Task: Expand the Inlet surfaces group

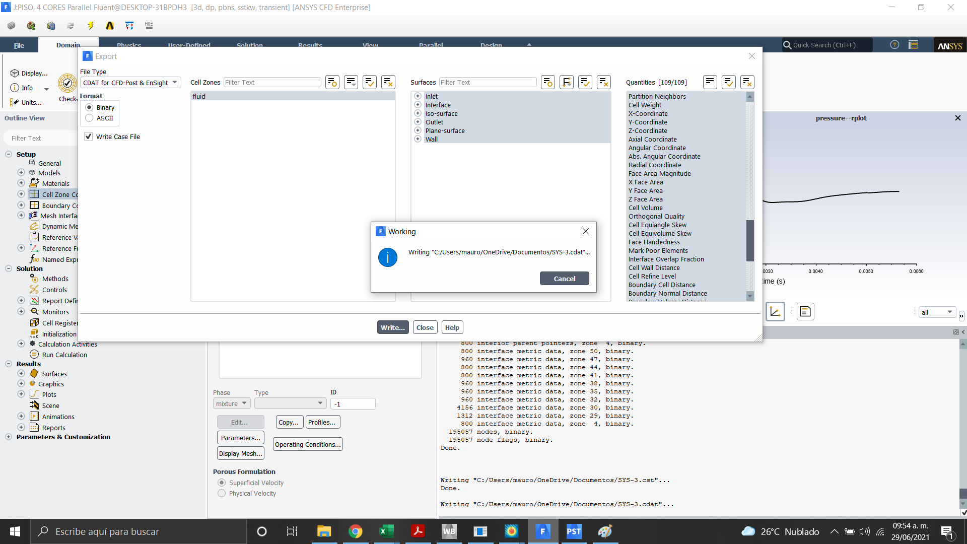Action: pyautogui.click(x=418, y=96)
